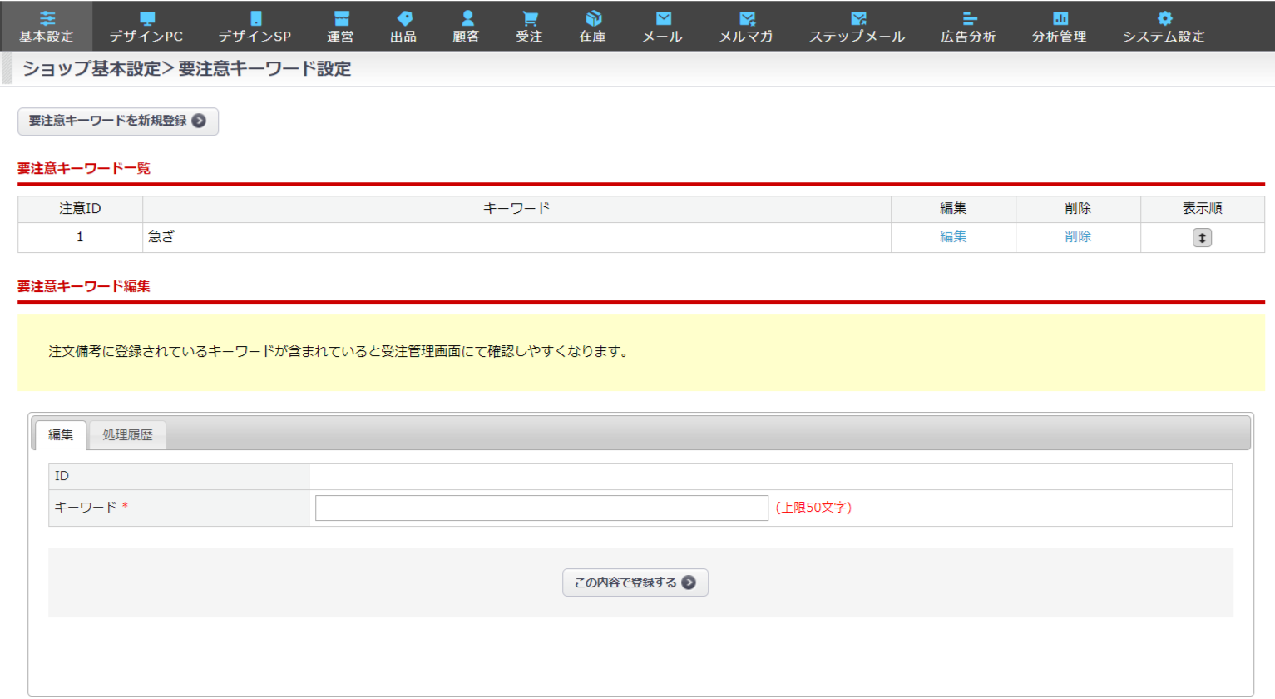Click 削除 link for keyword 急ぎ
The image size is (1275, 699).
point(1078,237)
